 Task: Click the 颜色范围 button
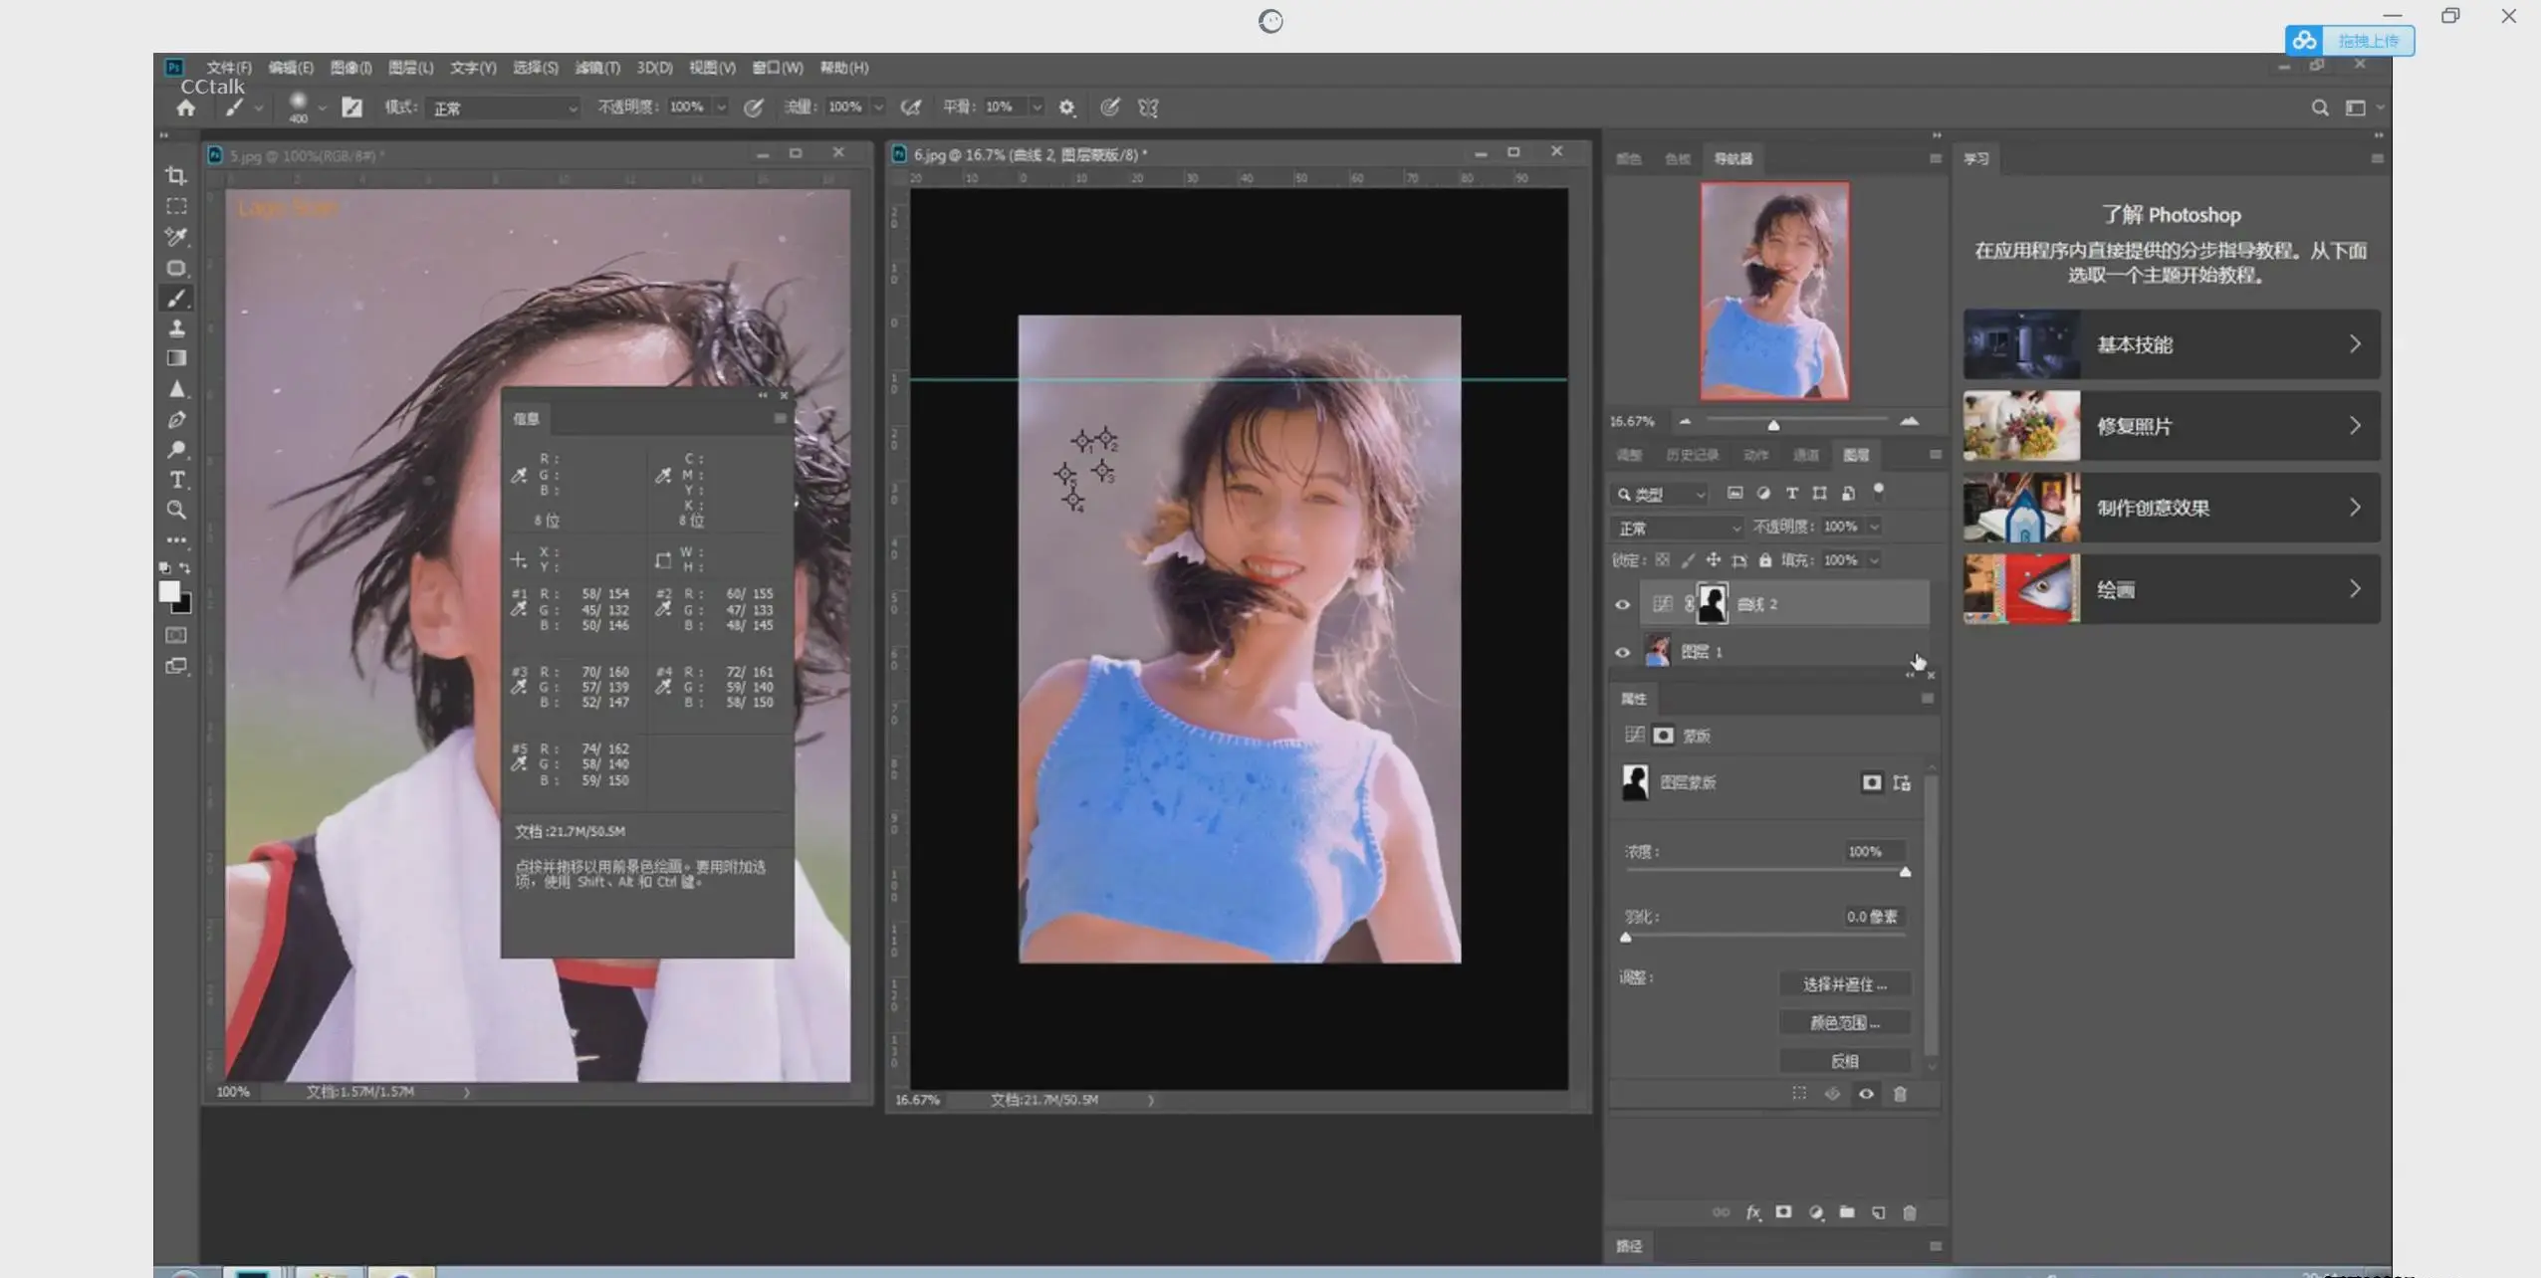[1845, 1022]
